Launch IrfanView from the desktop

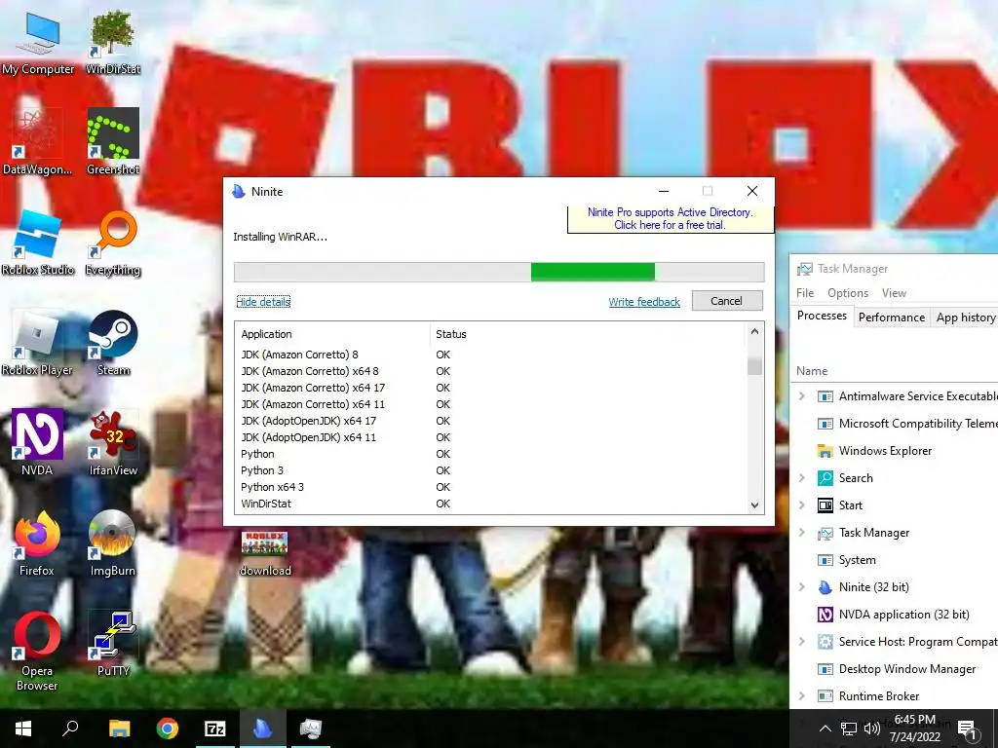(x=113, y=442)
